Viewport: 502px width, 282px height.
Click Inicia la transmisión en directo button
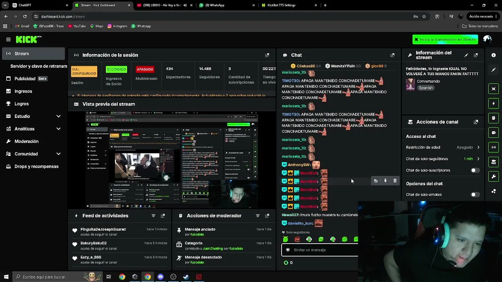pos(445,40)
